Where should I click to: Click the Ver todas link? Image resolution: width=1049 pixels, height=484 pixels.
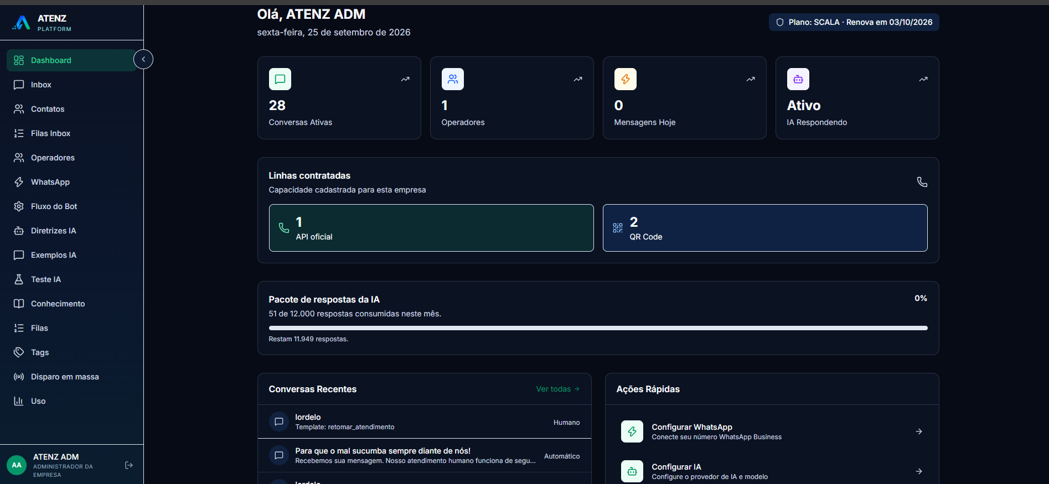point(558,389)
